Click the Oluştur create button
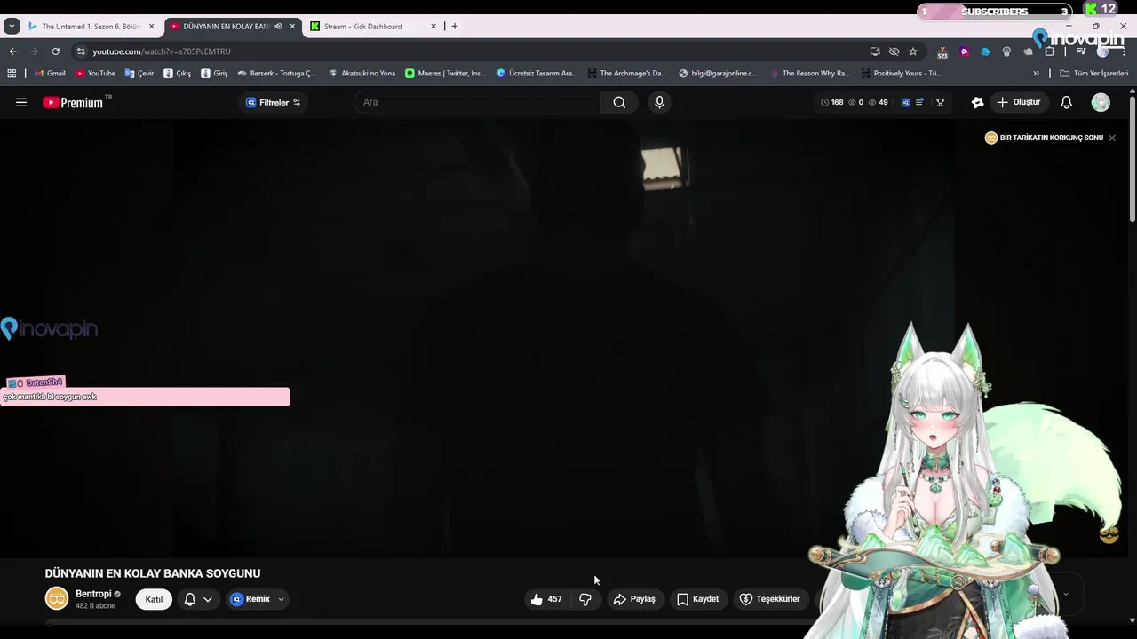 (1018, 102)
